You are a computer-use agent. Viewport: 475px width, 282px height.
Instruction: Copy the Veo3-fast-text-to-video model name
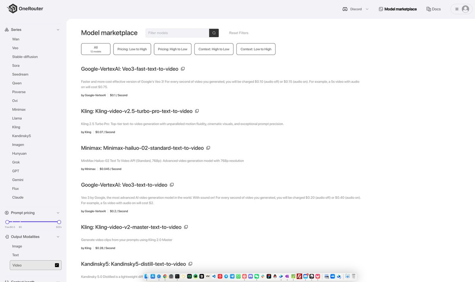point(183,69)
